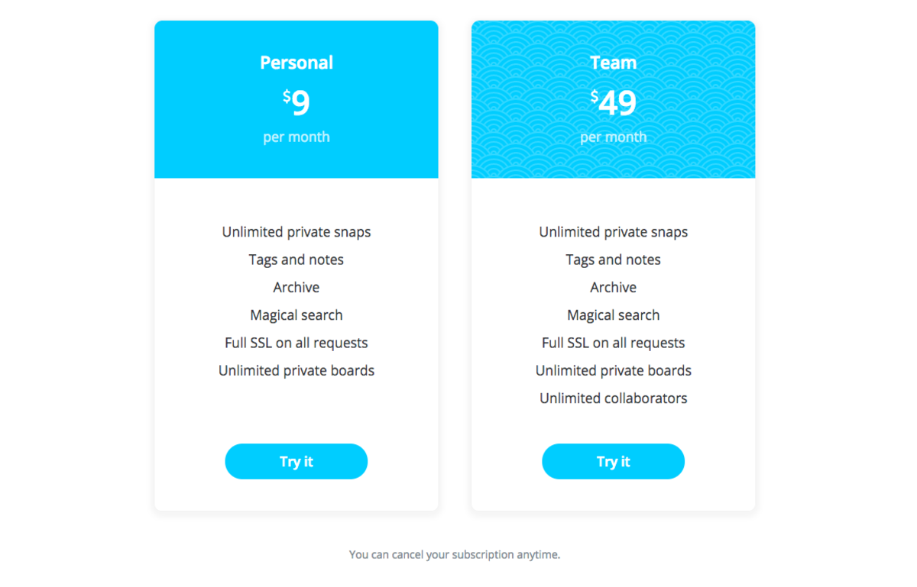Image resolution: width=917 pixels, height=587 pixels.
Task: Click Tags and notes in Personal plan
Action: point(296,260)
